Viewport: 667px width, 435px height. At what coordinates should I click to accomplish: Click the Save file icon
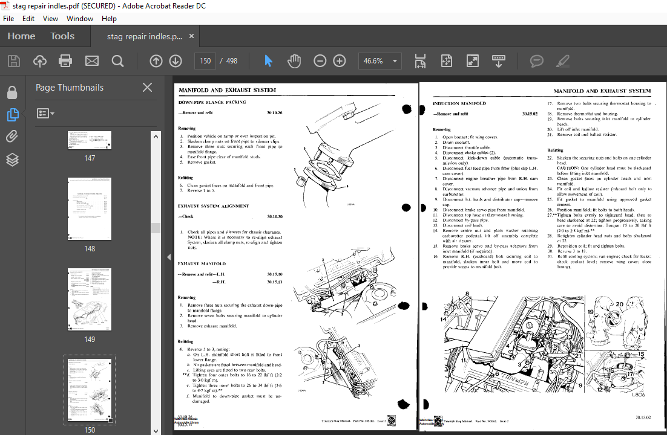13,61
